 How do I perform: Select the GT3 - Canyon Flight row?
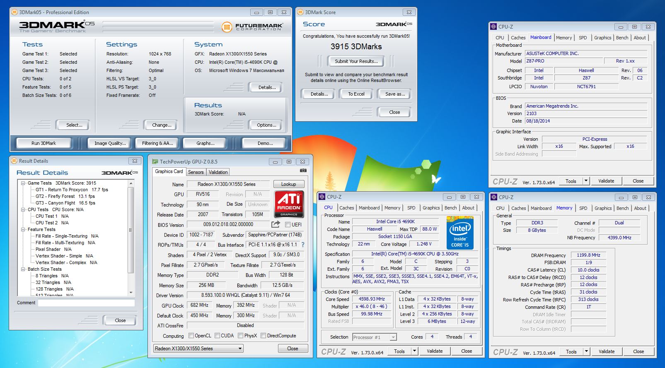(x=65, y=203)
